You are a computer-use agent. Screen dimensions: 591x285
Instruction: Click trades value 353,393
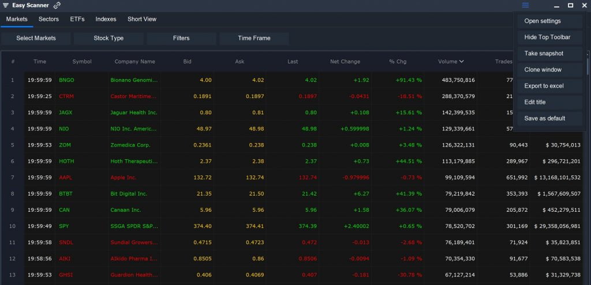pos(517,193)
